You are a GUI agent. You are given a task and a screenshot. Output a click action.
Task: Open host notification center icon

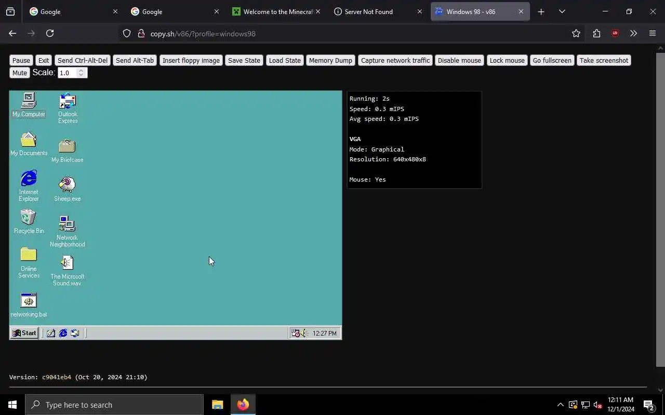[x=648, y=405]
